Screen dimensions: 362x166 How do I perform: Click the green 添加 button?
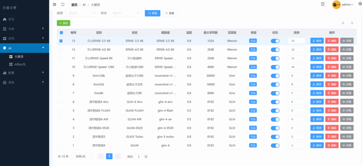point(64,23)
